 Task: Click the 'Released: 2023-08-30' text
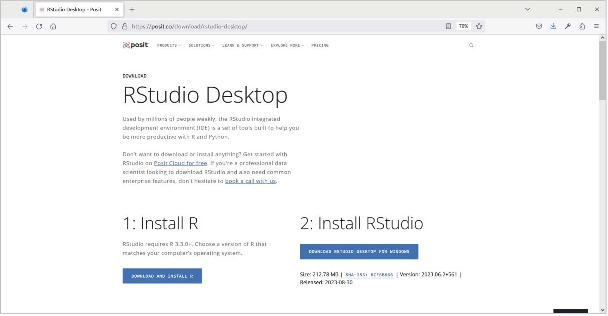coord(326,283)
